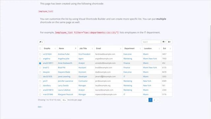Check the ana3318810 row checkbox

click(x=40, y=90)
